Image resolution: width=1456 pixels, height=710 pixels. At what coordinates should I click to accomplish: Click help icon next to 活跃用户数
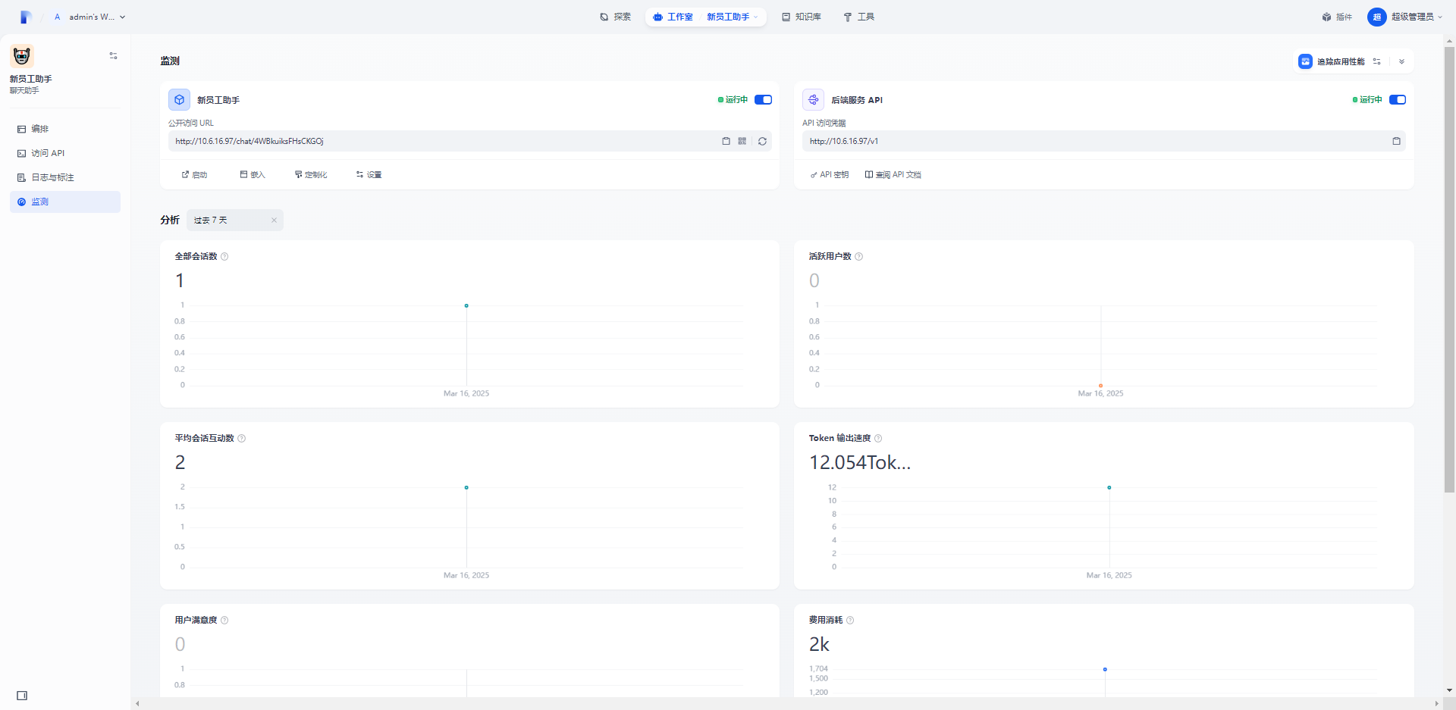858,256
